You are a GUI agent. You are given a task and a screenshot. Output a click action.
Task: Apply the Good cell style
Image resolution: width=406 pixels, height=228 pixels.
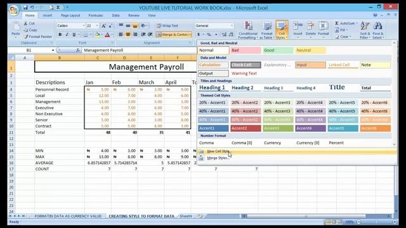click(x=278, y=50)
